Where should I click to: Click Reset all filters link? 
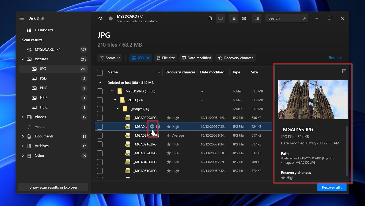[336, 58]
